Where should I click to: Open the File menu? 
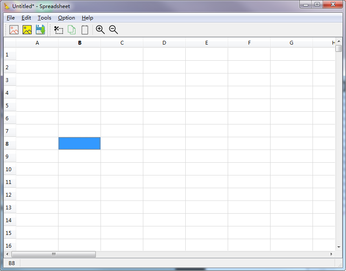pos(11,18)
